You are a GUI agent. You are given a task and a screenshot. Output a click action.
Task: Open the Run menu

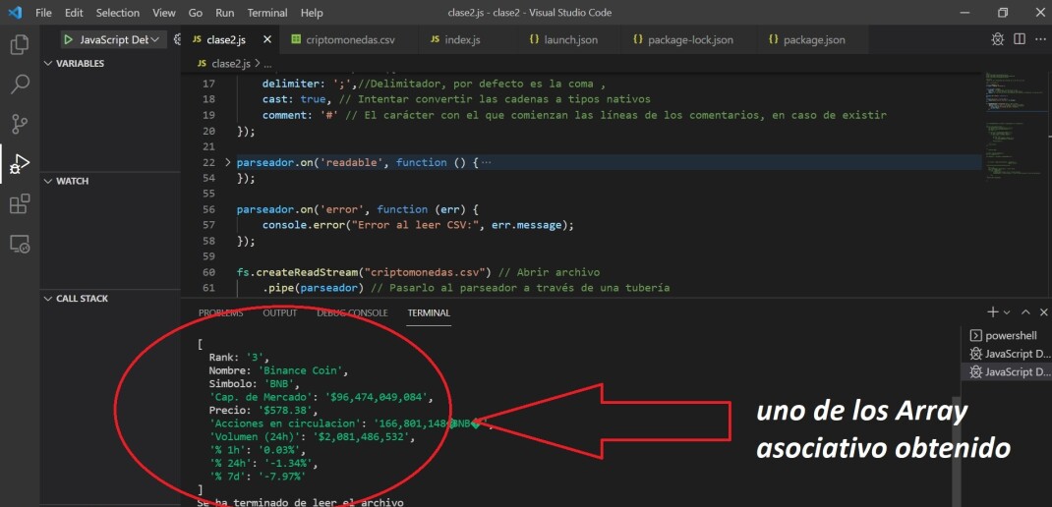click(225, 13)
